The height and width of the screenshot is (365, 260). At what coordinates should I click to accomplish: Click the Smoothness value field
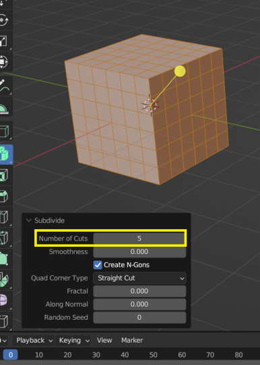coord(139,251)
